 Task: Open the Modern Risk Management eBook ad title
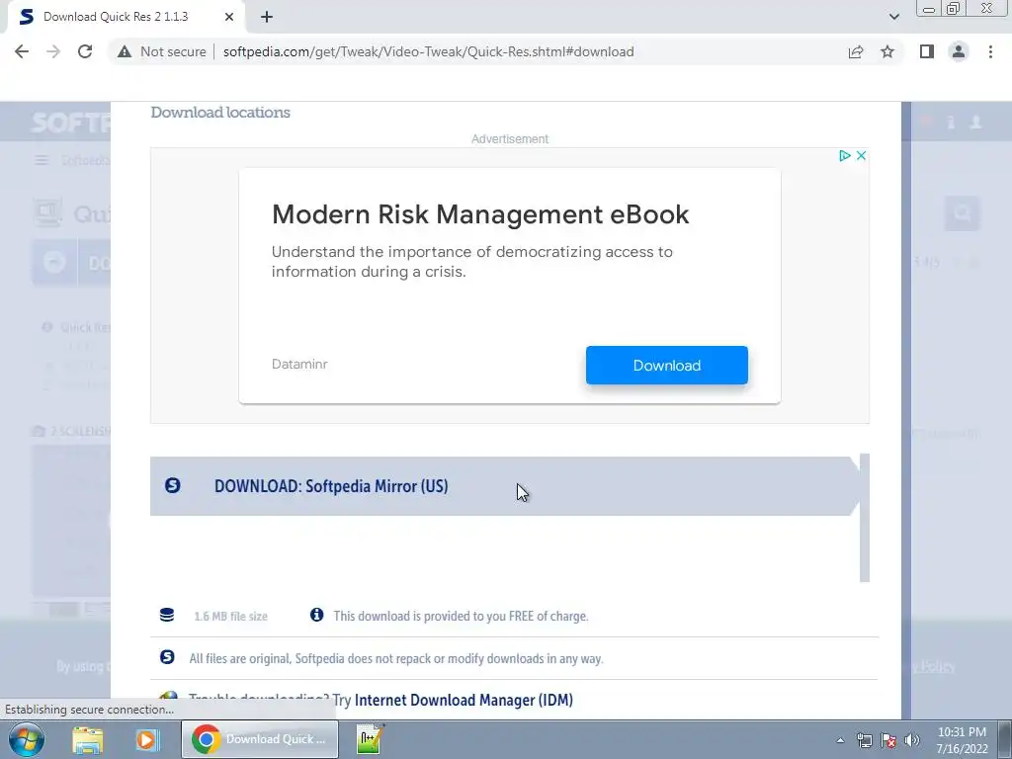480,214
